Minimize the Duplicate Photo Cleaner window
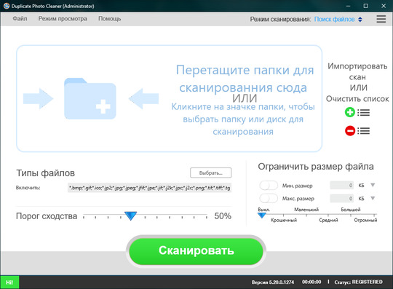 click(348, 6)
